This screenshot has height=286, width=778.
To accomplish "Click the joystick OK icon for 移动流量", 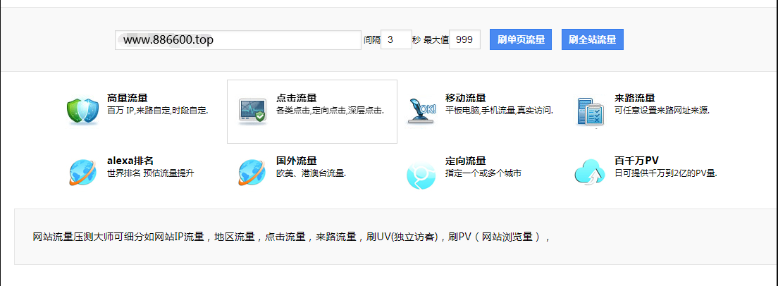I will tap(421, 110).
